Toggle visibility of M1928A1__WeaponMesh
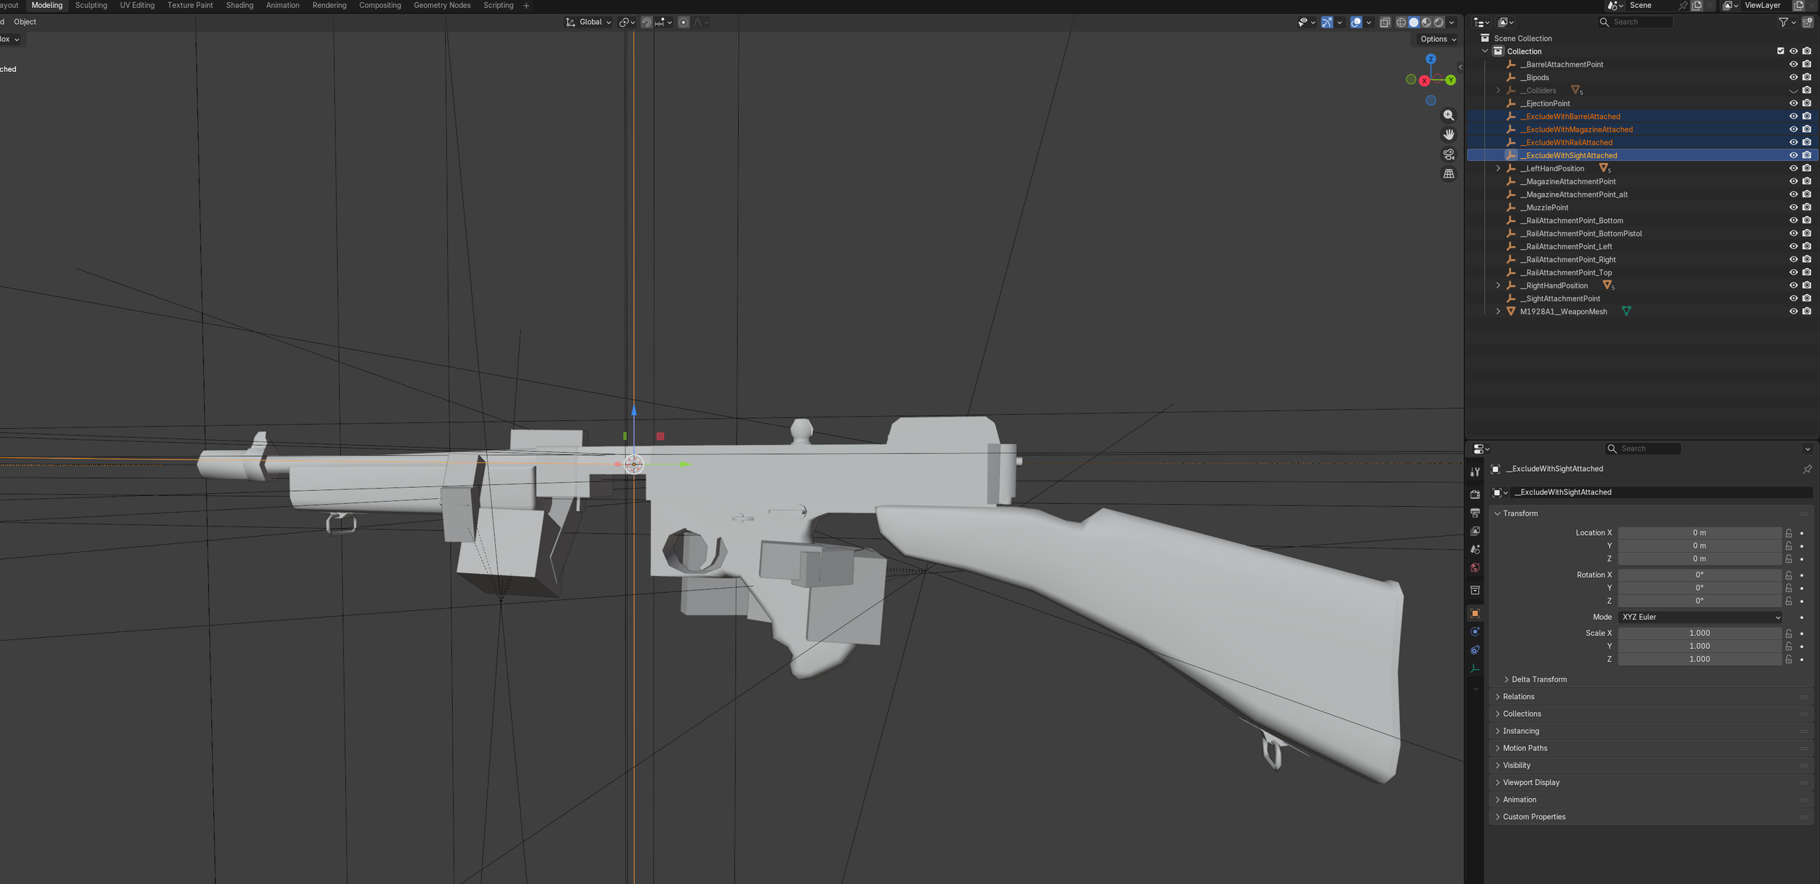1820x884 pixels. point(1793,312)
